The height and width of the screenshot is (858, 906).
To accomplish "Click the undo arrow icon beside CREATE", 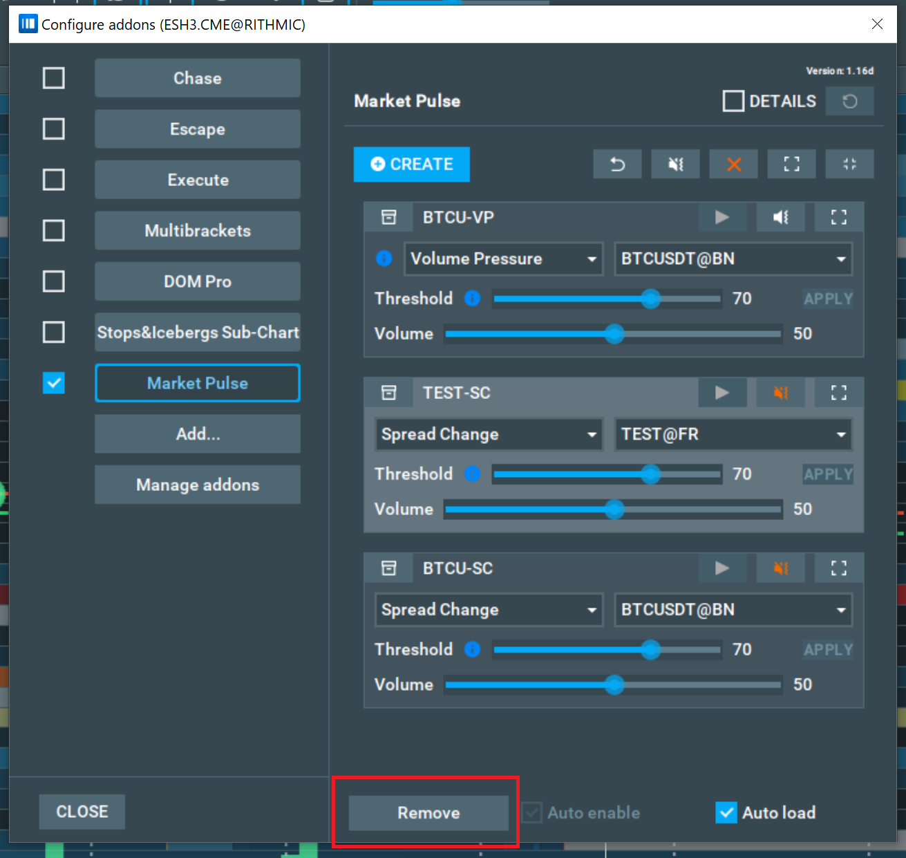I will (x=617, y=164).
